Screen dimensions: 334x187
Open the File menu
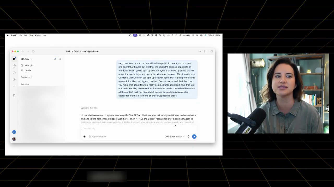[21, 35]
